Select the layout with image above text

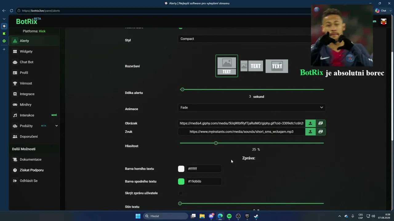[x=227, y=66]
